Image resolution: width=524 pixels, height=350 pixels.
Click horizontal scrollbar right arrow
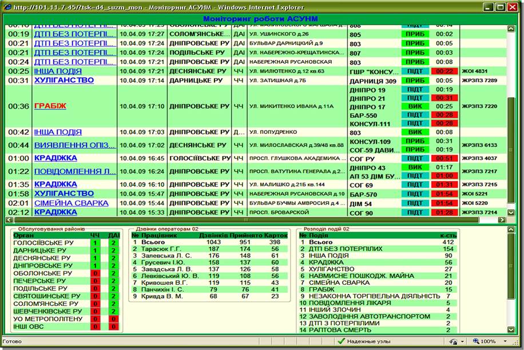[x=502, y=220]
